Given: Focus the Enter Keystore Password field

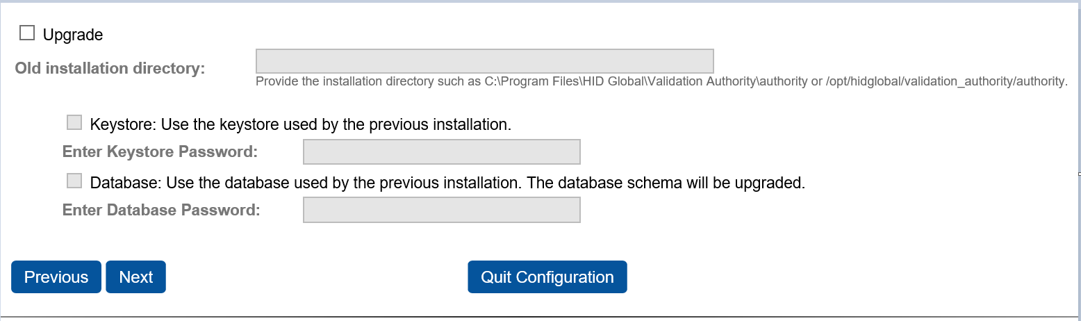Looking at the screenshot, I should [441, 151].
